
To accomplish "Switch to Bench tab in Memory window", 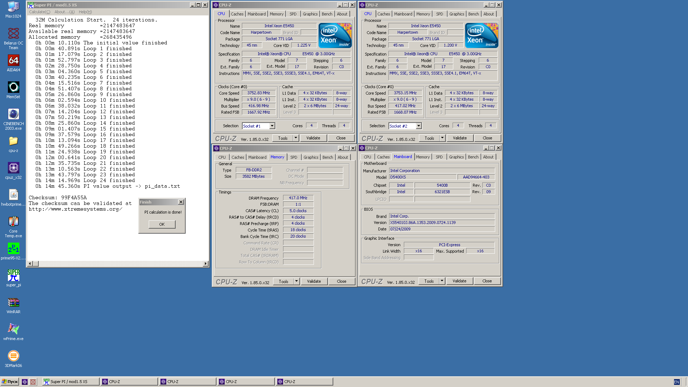I will pyautogui.click(x=328, y=157).
